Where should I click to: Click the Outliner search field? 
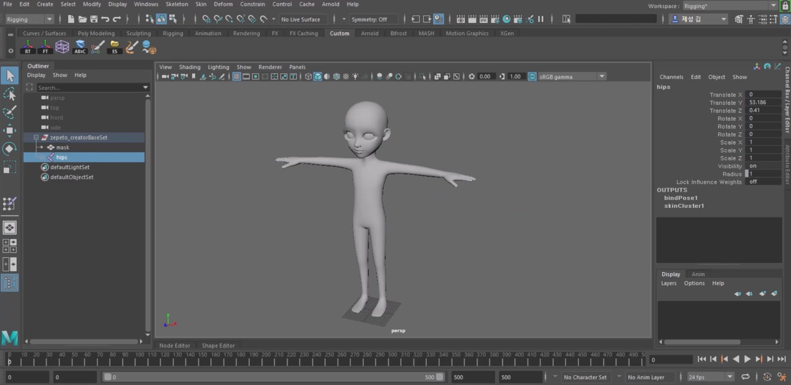pyautogui.click(x=89, y=88)
